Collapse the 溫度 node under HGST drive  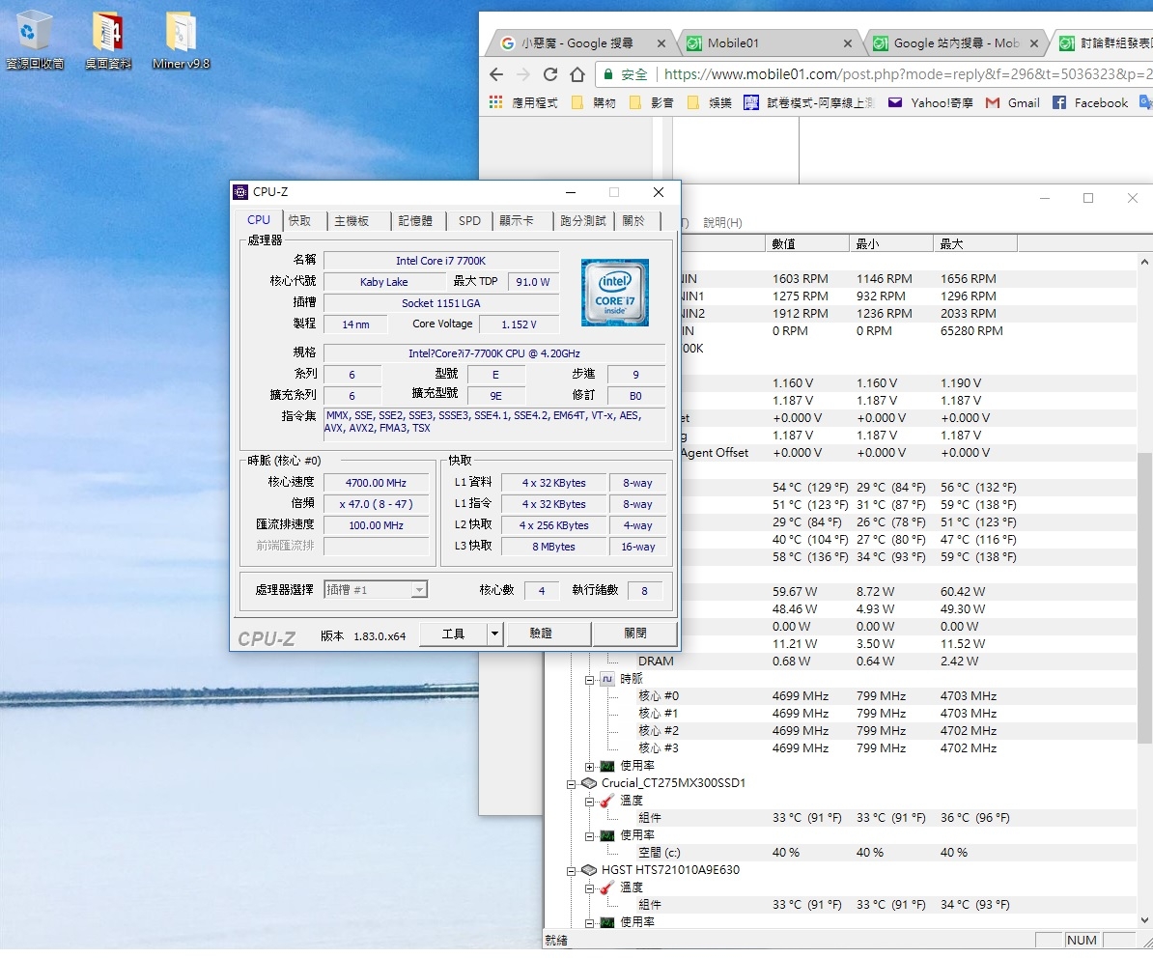click(590, 888)
